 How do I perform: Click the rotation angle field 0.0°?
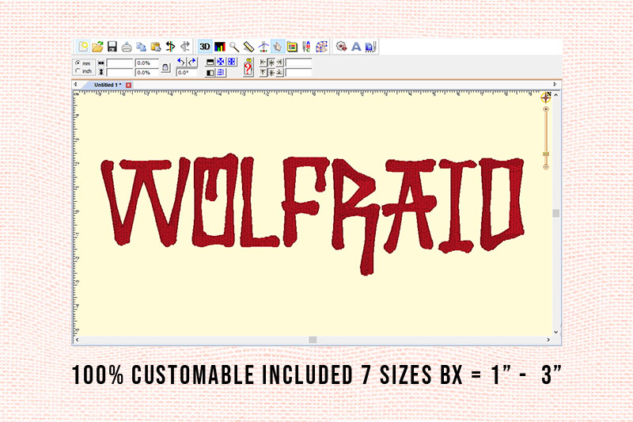(187, 73)
